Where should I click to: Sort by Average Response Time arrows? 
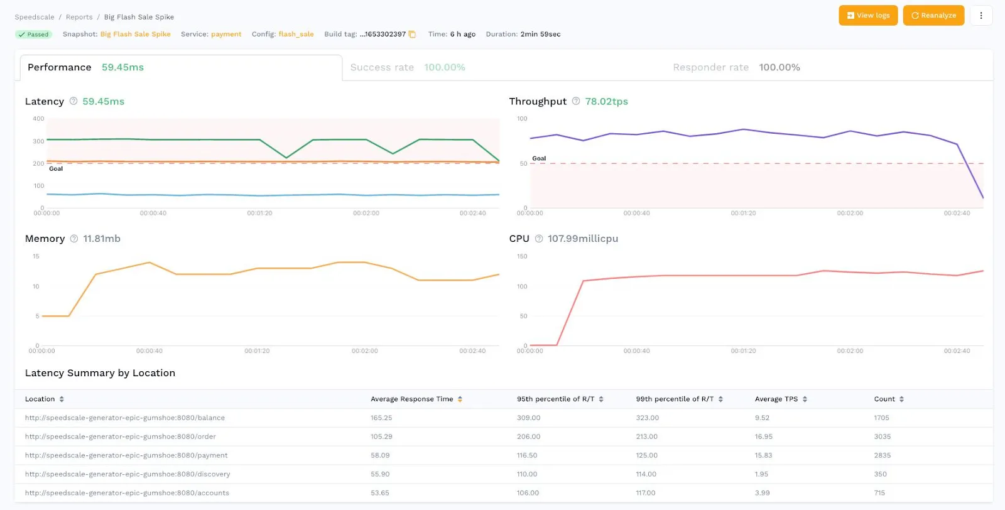coord(460,399)
